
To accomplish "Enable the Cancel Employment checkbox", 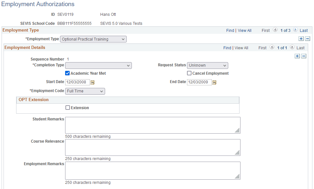I will tap(189, 73).
